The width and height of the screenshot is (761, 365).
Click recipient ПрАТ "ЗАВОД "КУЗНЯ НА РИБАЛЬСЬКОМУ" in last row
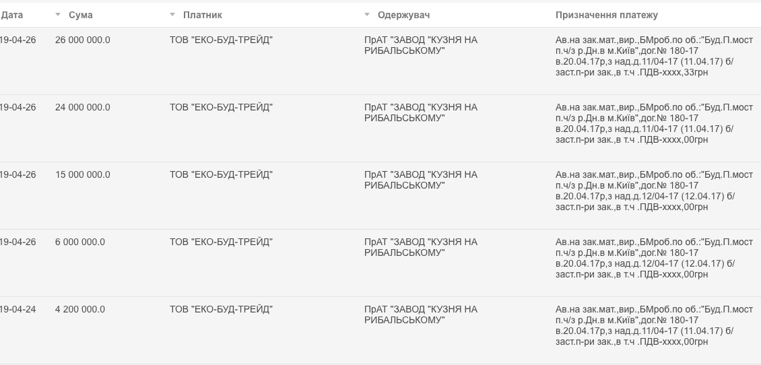coord(421,315)
